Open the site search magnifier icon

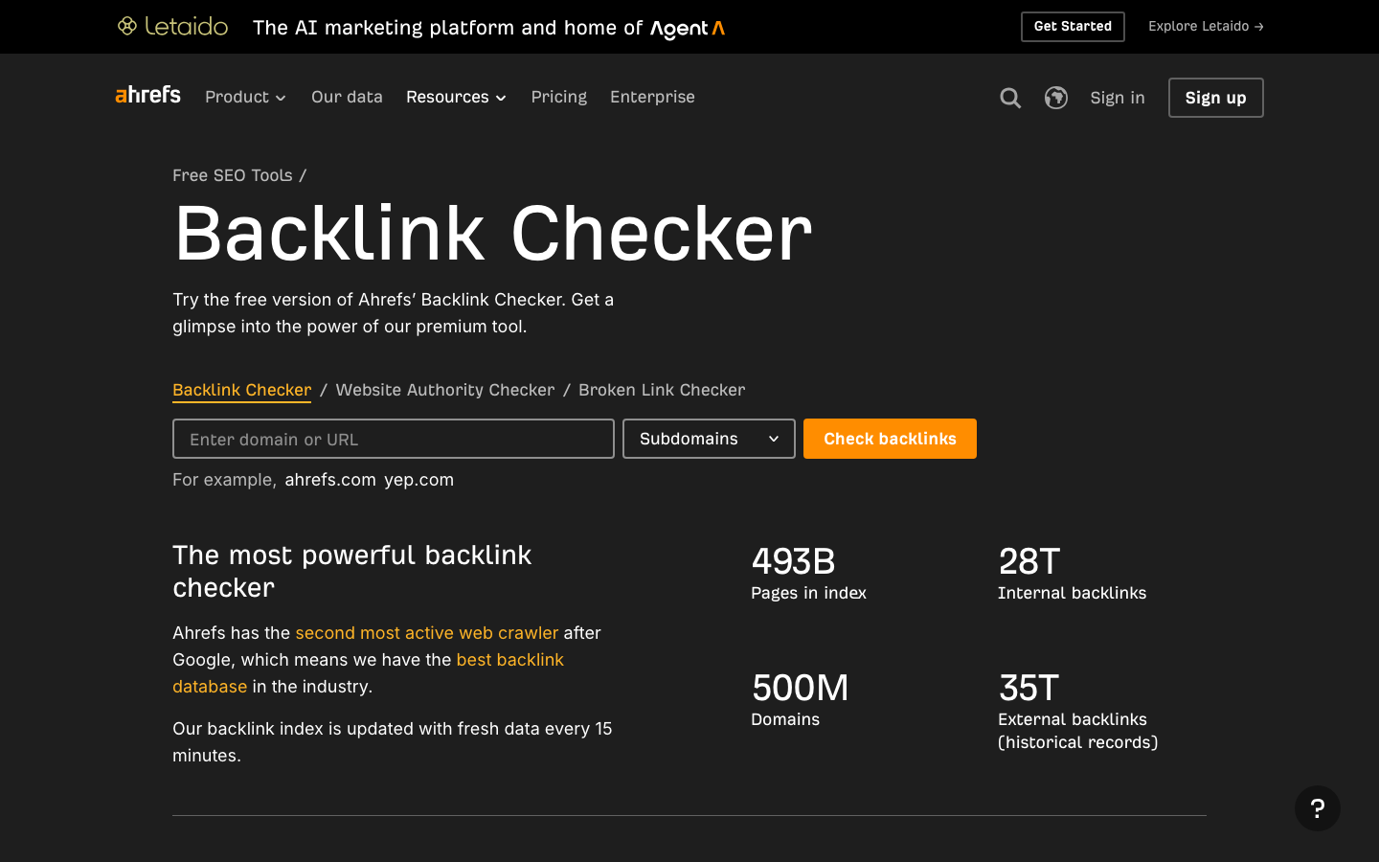coord(1010,98)
